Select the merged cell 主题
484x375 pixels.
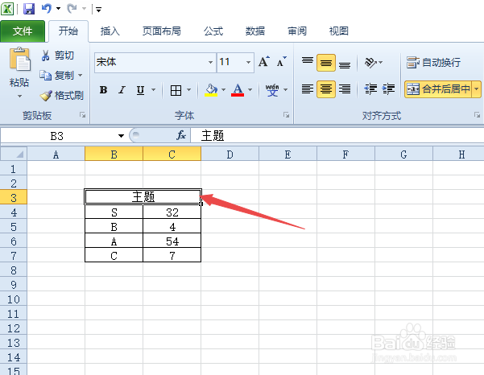[x=143, y=196]
